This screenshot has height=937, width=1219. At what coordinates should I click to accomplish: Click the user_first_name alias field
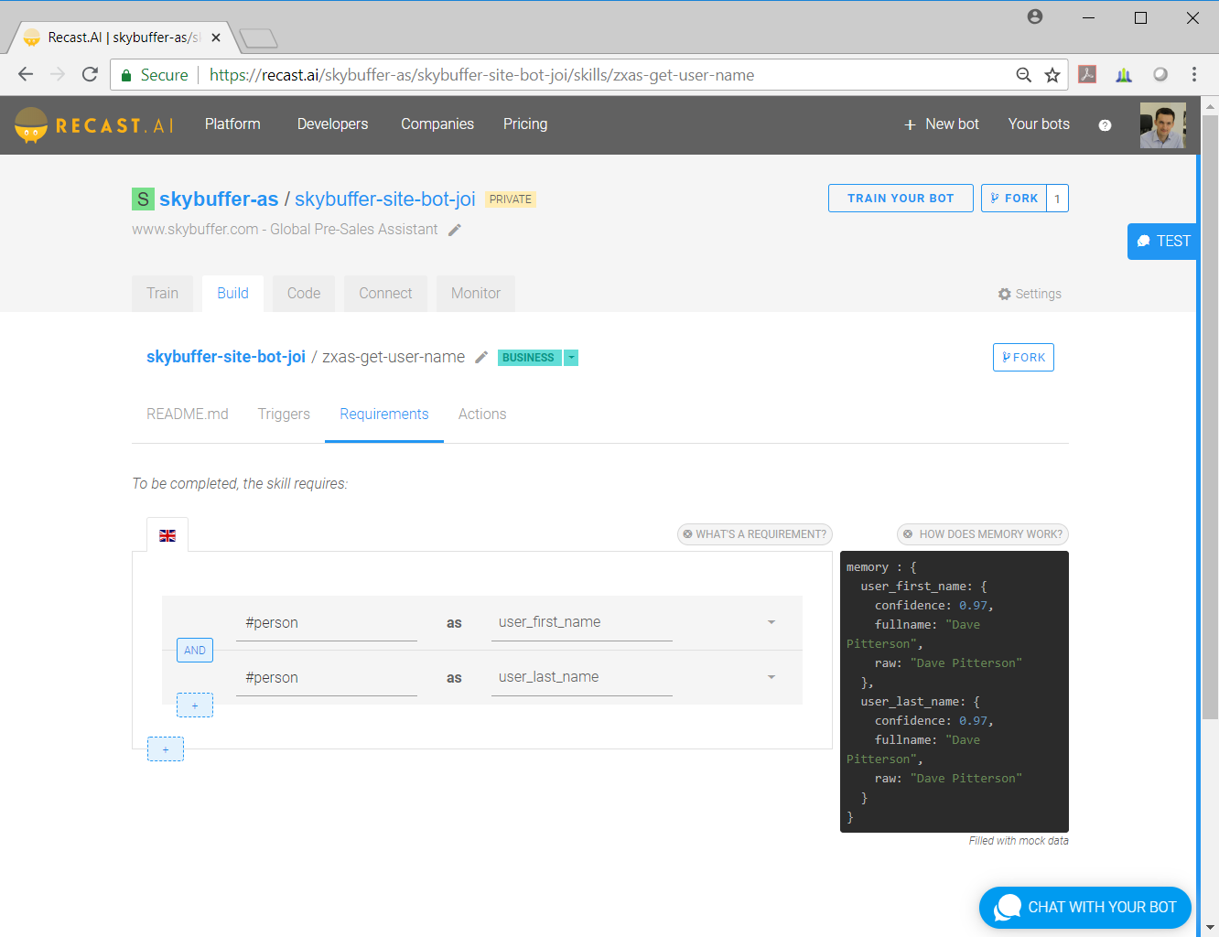[x=582, y=622]
